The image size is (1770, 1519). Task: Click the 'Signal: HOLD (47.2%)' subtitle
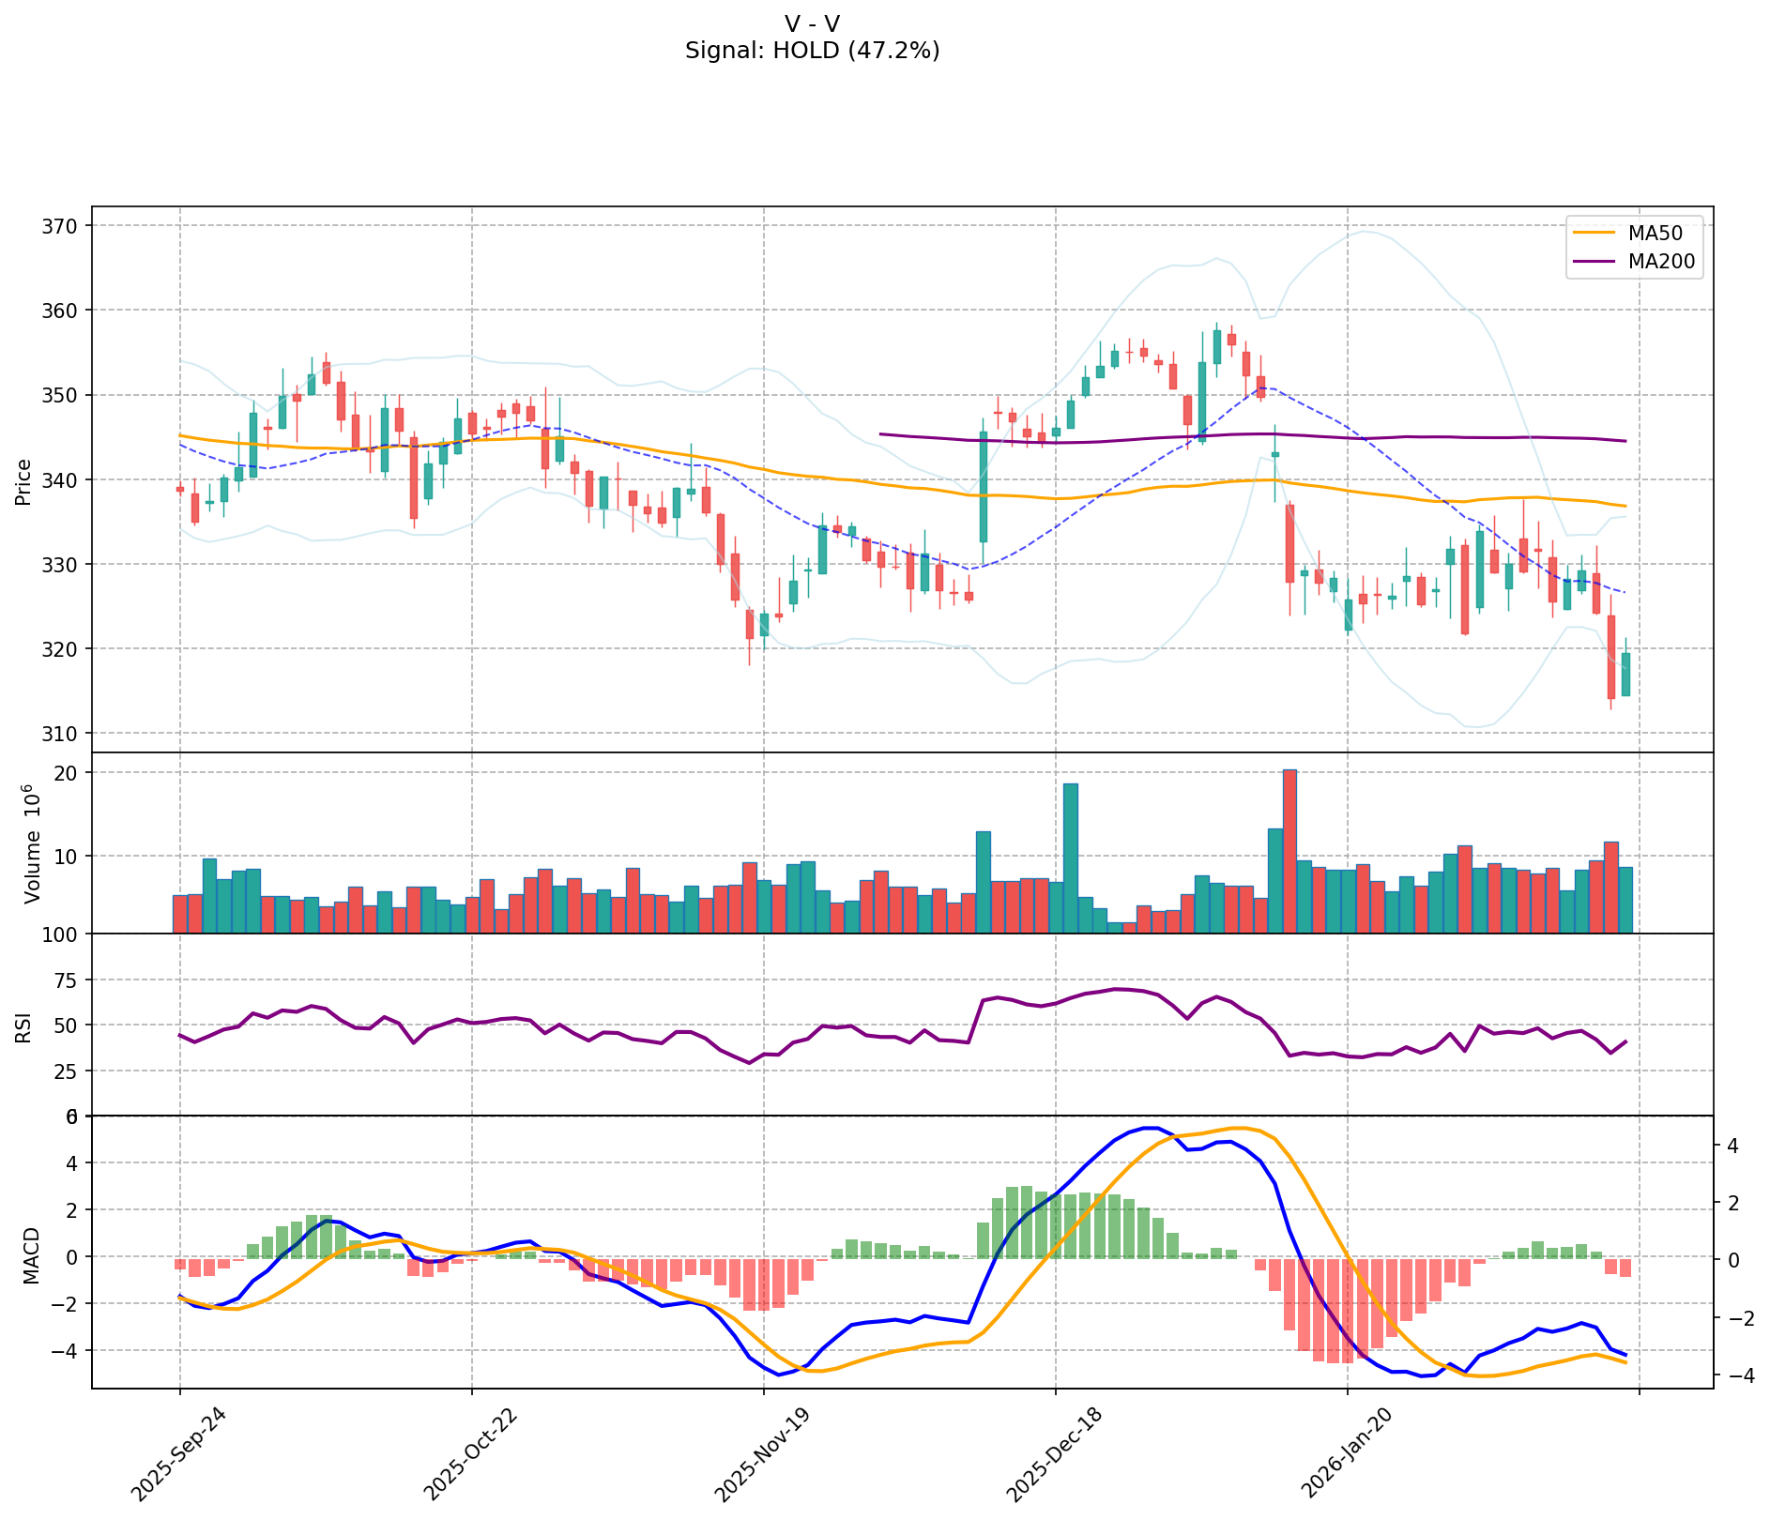812,51
